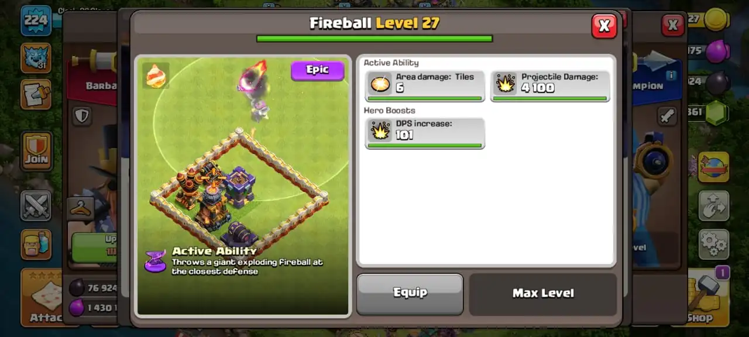Tap the blue info icon near the Champion banner
The width and height of the screenshot is (749, 337).
671,75
